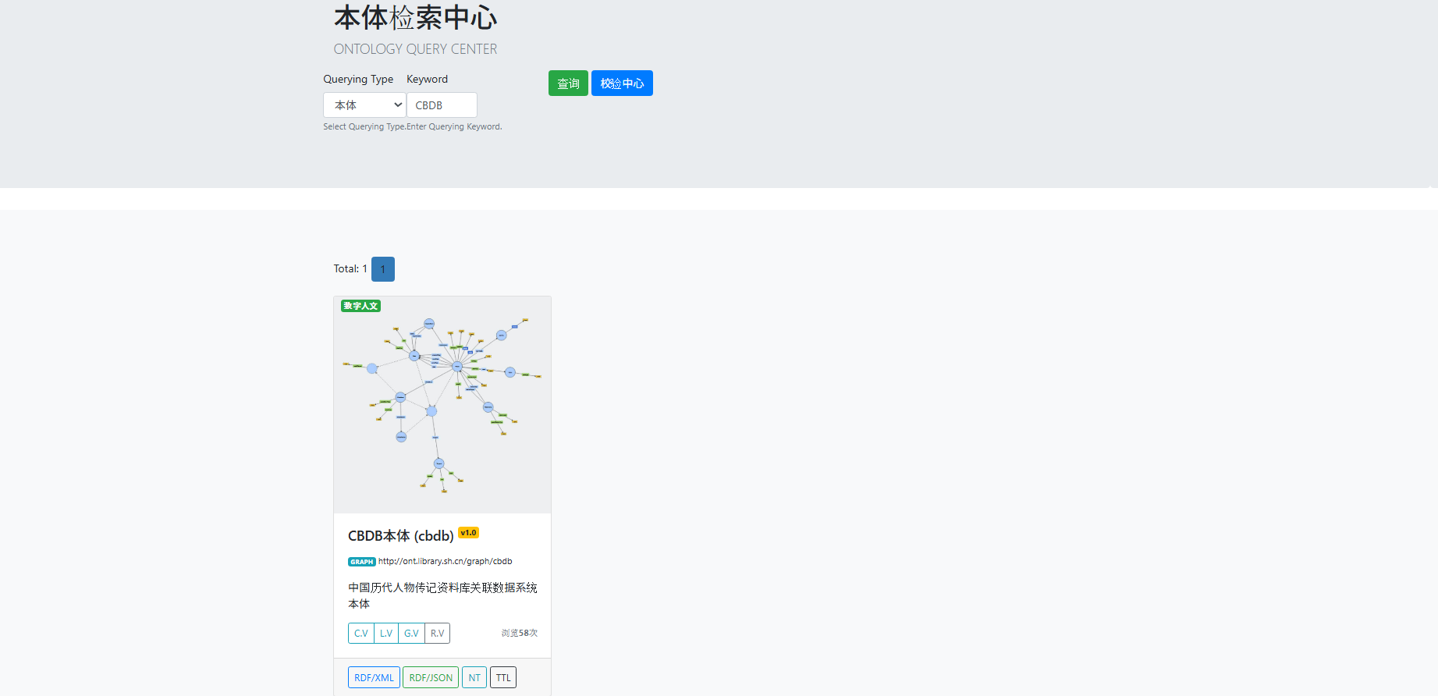
Task: Open the blue 校验中心 button
Action: point(622,83)
